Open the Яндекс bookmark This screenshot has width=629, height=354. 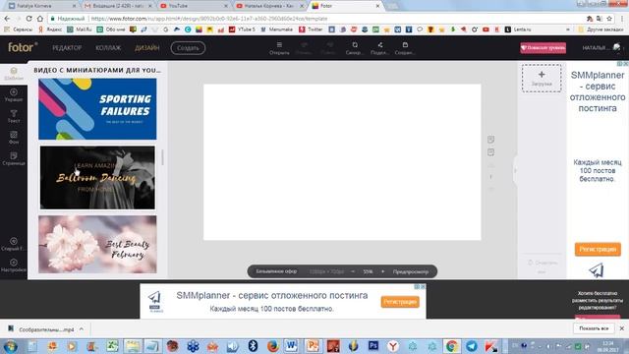[50, 29]
